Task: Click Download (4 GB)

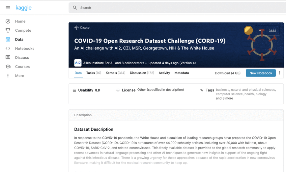Action: coord(228,73)
